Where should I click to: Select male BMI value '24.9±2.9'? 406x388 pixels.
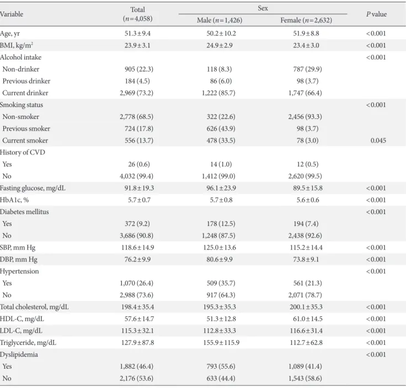point(220,45)
